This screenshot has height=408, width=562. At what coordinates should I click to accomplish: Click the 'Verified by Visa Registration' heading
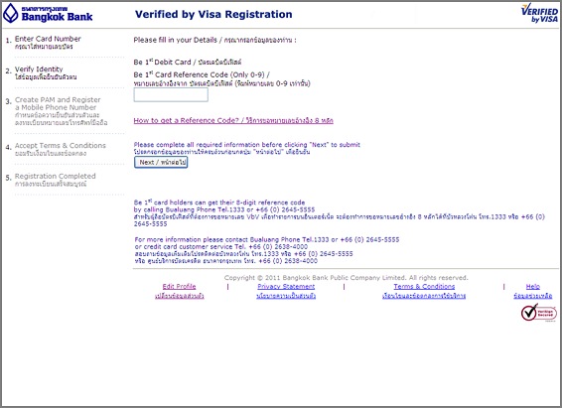tap(213, 14)
